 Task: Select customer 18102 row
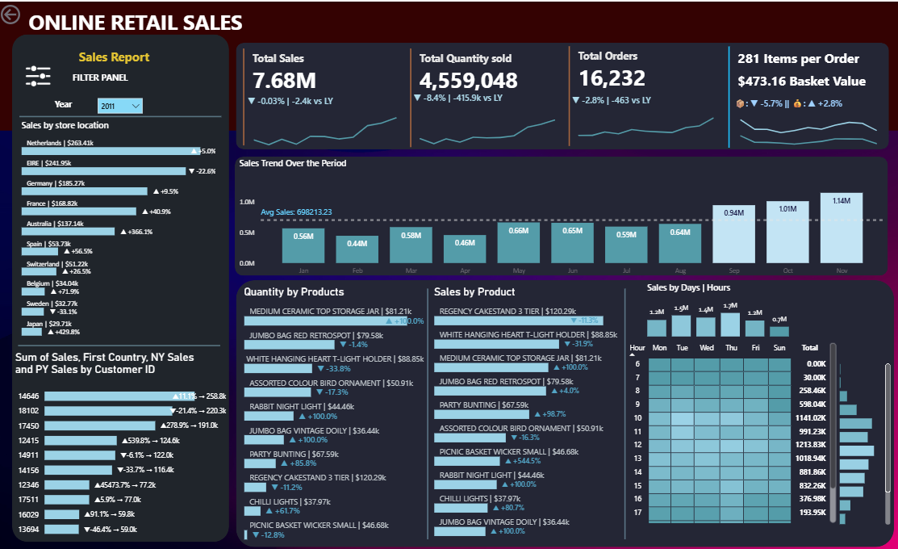[122, 411]
